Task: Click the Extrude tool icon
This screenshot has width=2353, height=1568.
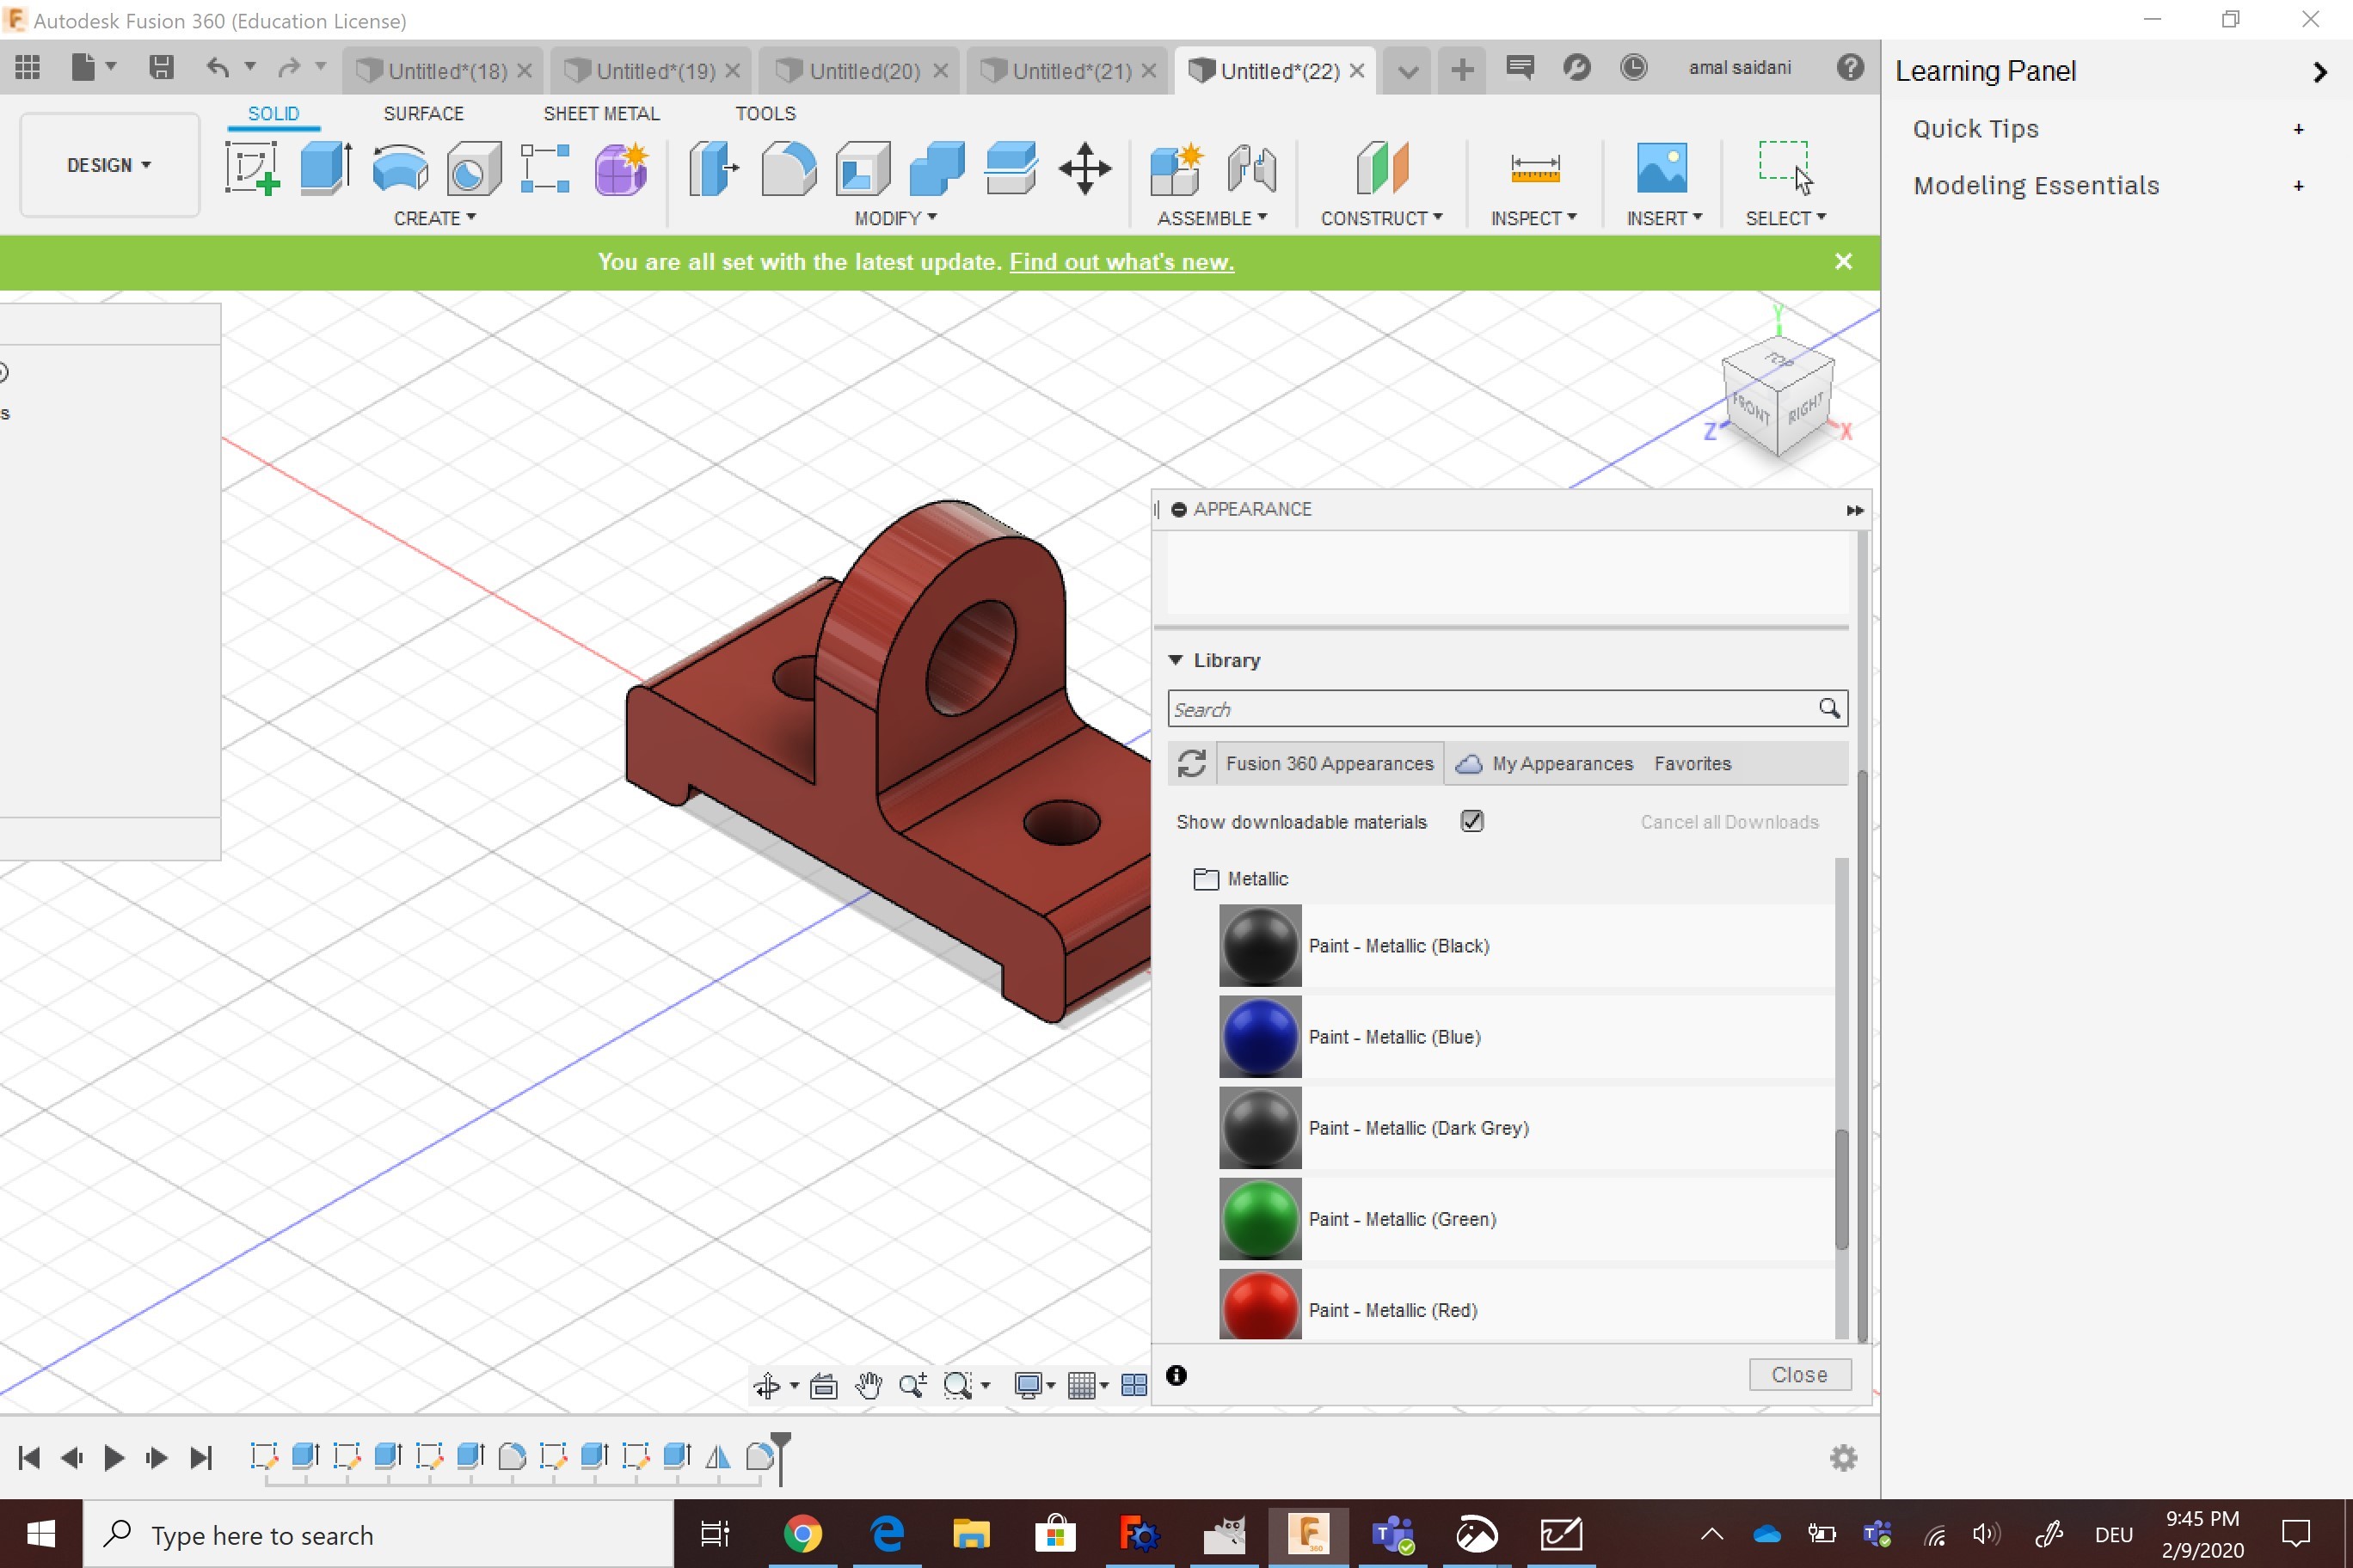Action: click(x=325, y=167)
